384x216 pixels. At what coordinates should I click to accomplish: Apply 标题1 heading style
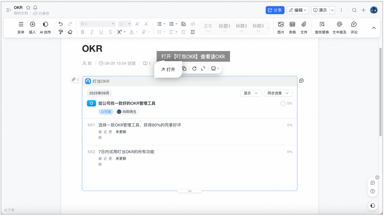225,28
